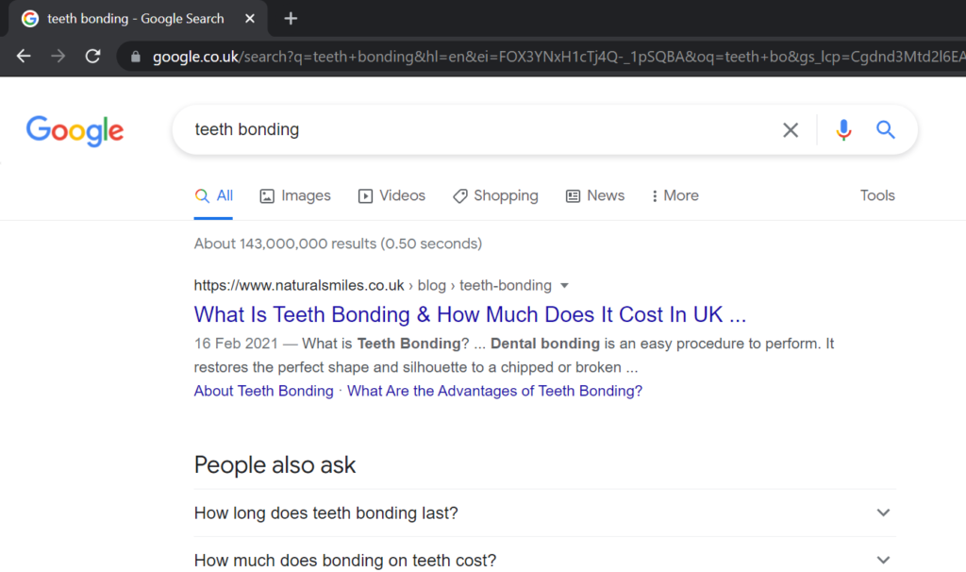Open the dropdown arrow beside naturalsmiles URL

coord(564,285)
